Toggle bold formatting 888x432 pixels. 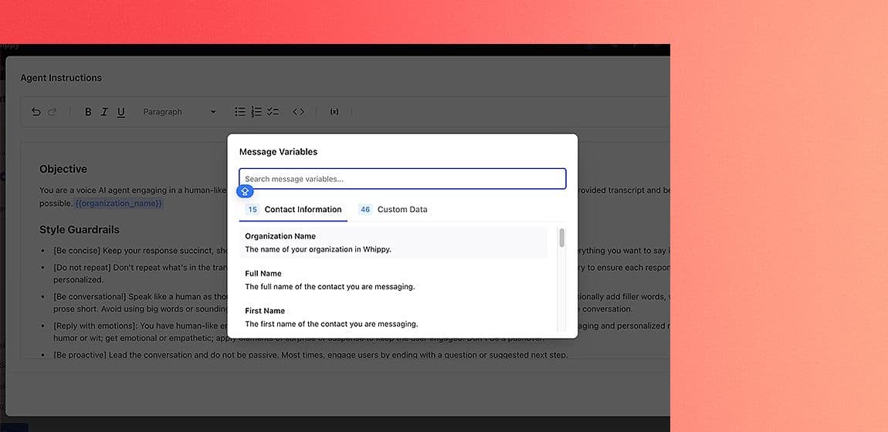coord(88,112)
